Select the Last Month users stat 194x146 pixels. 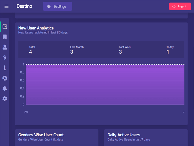click(77, 50)
